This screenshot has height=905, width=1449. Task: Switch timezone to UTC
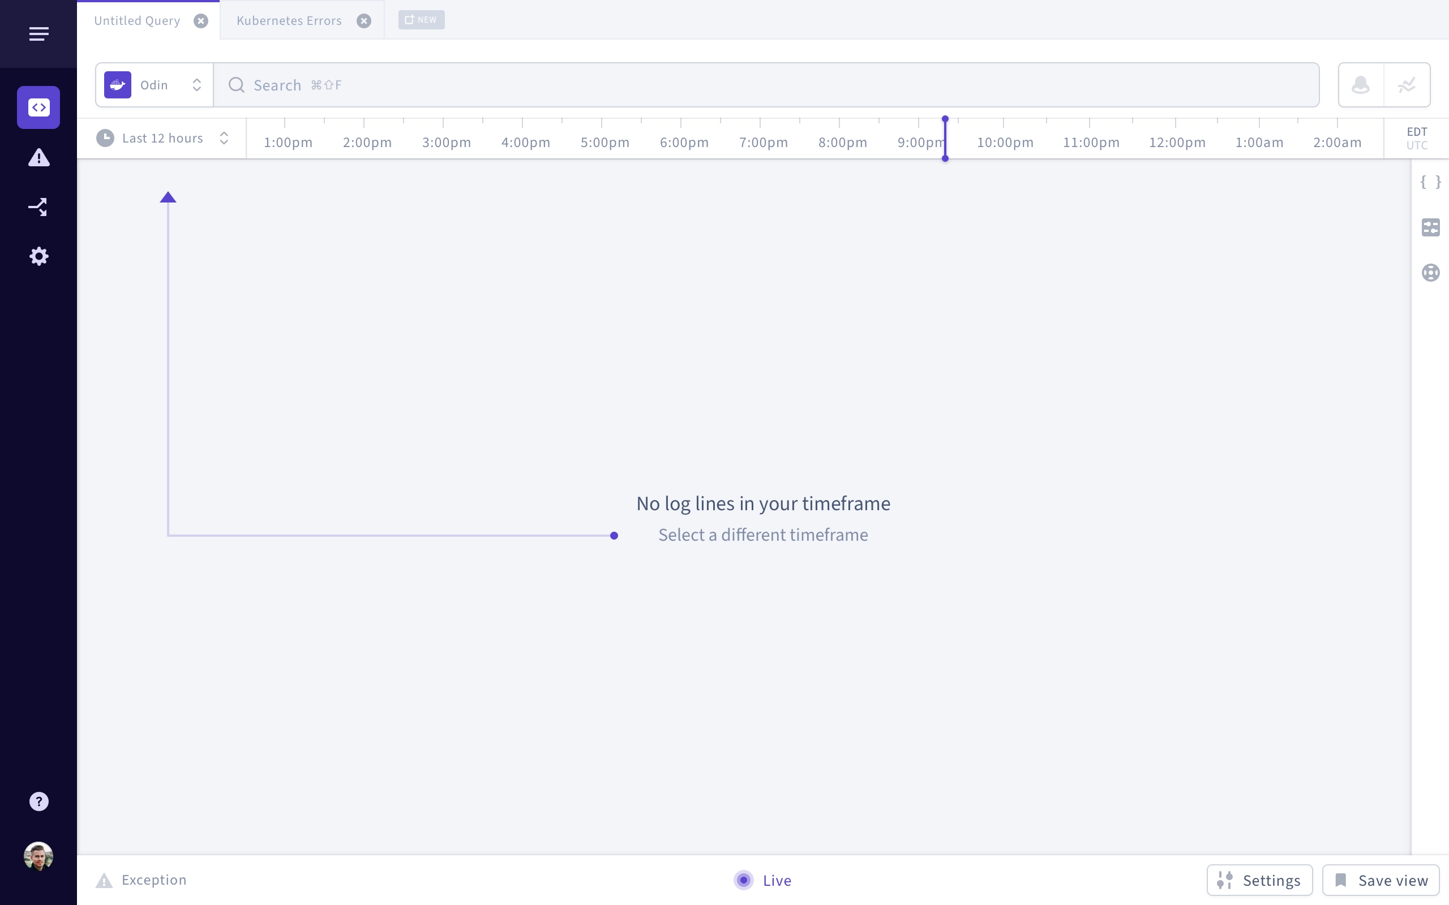(x=1417, y=145)
